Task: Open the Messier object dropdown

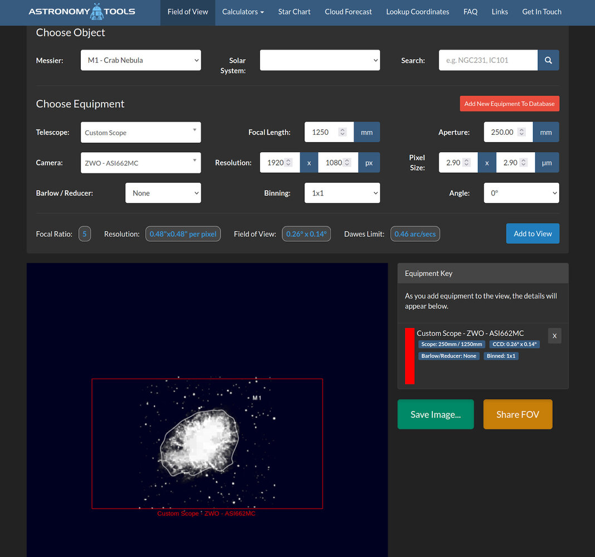Action: [141, 60]
